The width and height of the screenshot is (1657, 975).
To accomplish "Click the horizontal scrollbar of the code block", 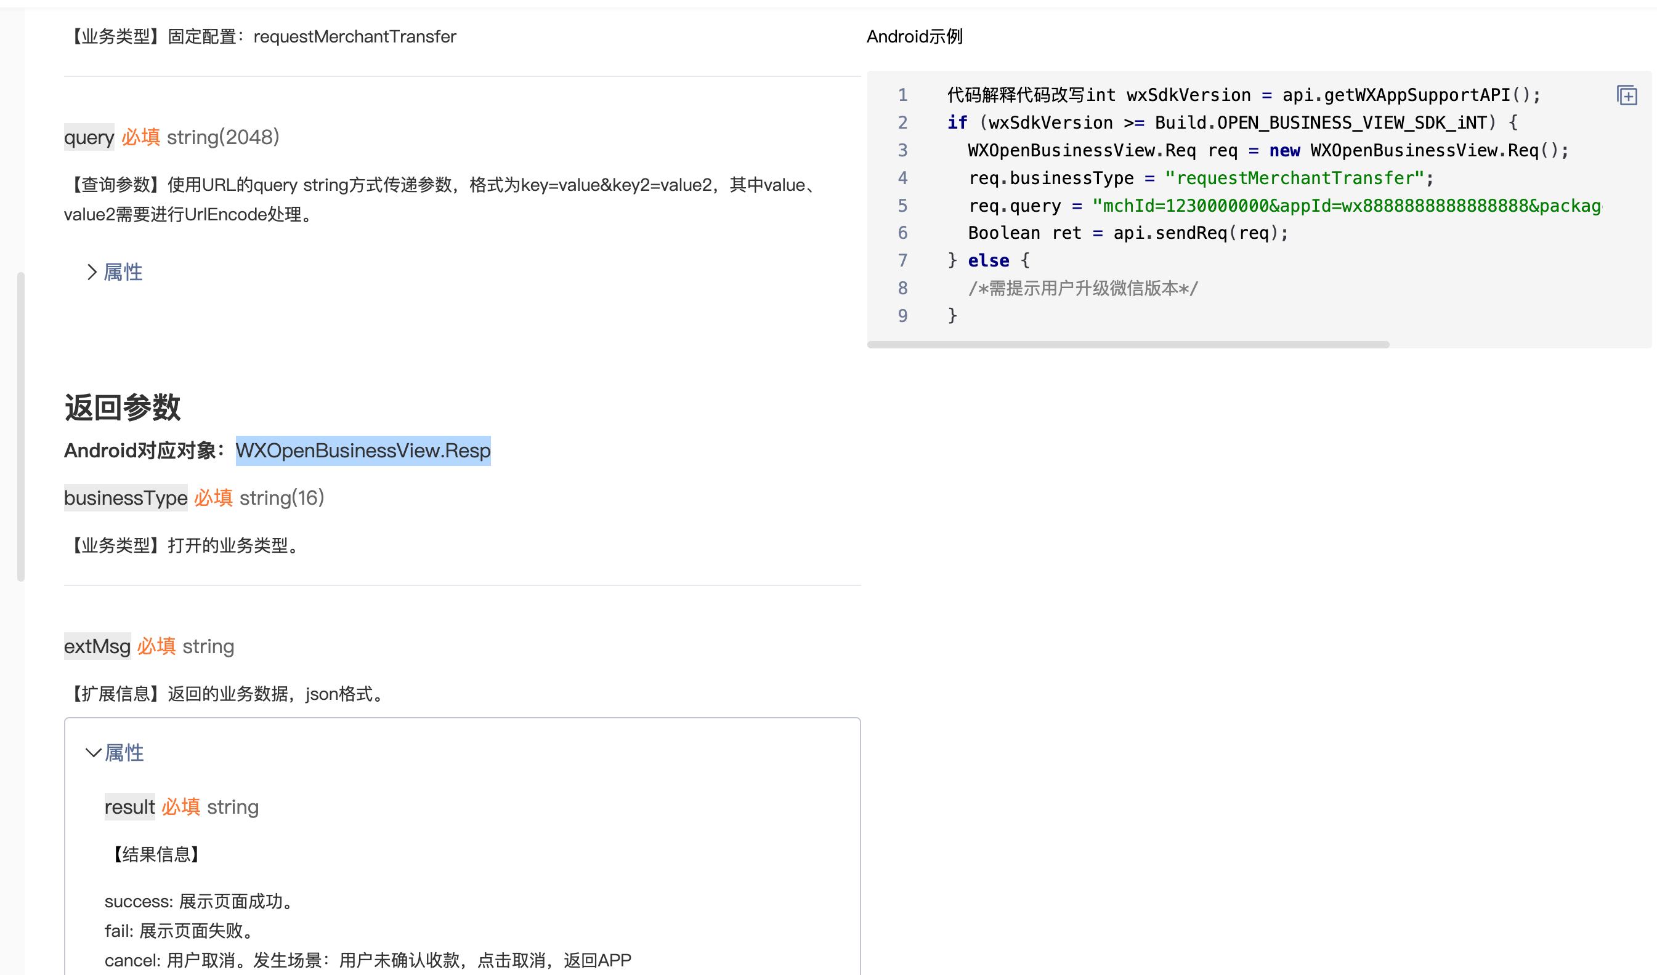I will 1128,344.
